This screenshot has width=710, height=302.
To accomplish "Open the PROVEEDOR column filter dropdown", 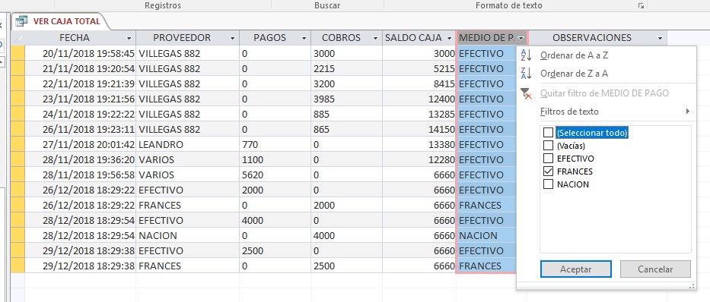I will tap(233, 39).
